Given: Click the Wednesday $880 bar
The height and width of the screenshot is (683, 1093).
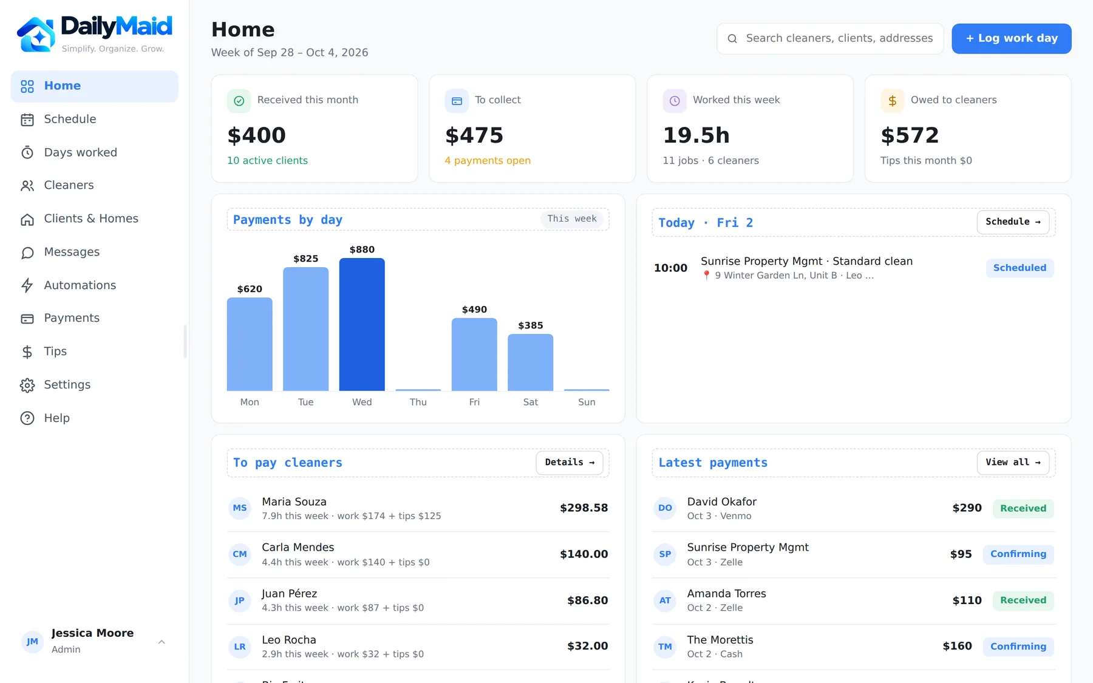Looking at the screenshot, I should point(362,324).
